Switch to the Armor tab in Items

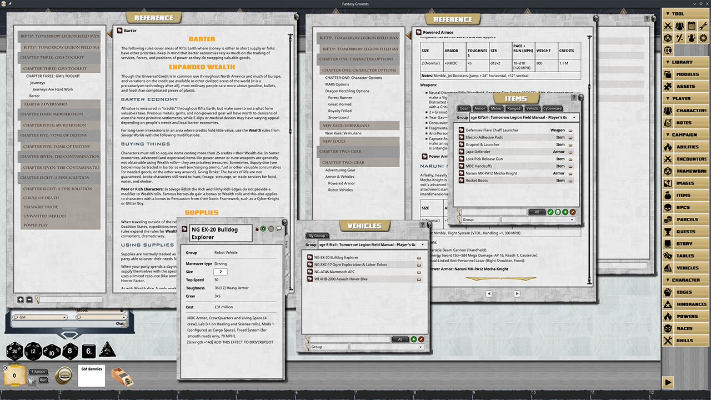[x=479, y=108]
